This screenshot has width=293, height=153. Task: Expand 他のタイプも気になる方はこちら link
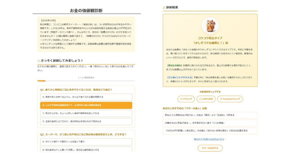pyautogui.click(x=210, y=139)
